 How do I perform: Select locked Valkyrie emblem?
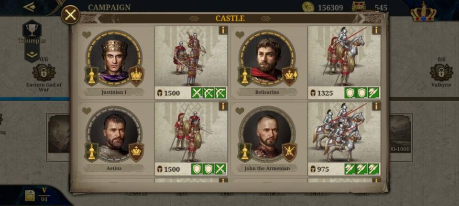[441, 72]
